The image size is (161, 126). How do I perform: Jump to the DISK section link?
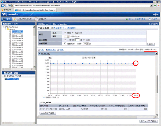(x=61, y=50)
